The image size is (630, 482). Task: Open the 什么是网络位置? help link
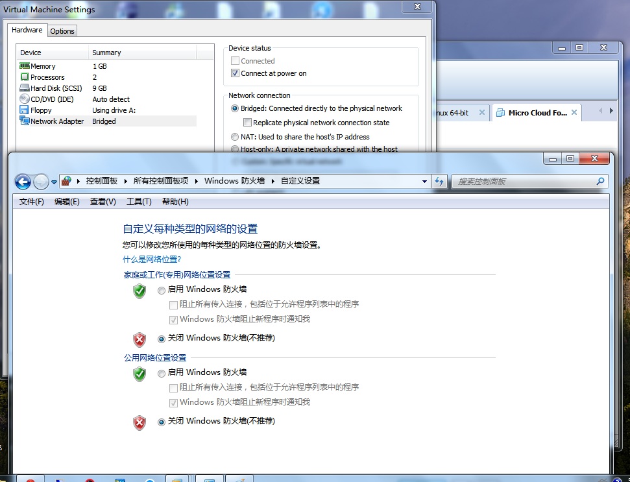152,259
